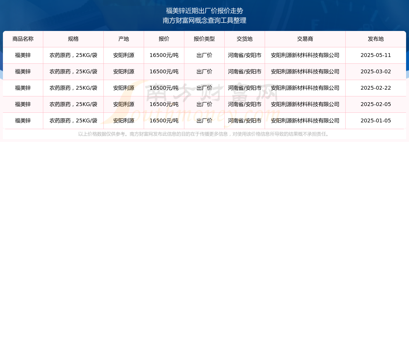409x352 pixels.
Task: Click 福美锌 in the 2025-02-05 row
Action: pyautogui.click(x=23, y=105)
